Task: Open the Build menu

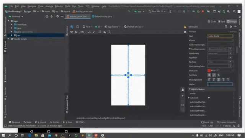Action: click(x=68, y=7)
